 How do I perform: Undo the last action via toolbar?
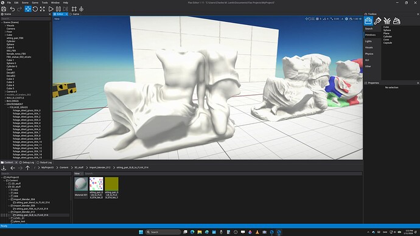[12, 9]
